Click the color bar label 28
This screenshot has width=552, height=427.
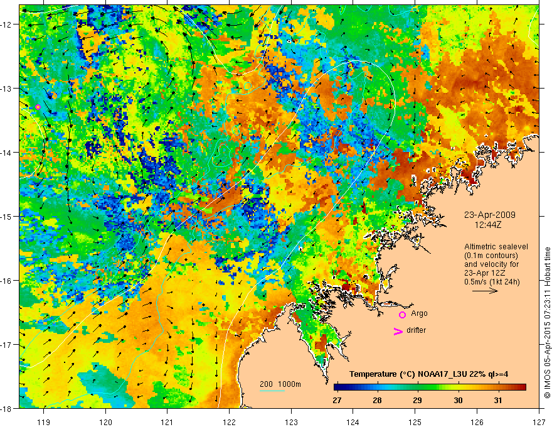[x=377, y=401]
